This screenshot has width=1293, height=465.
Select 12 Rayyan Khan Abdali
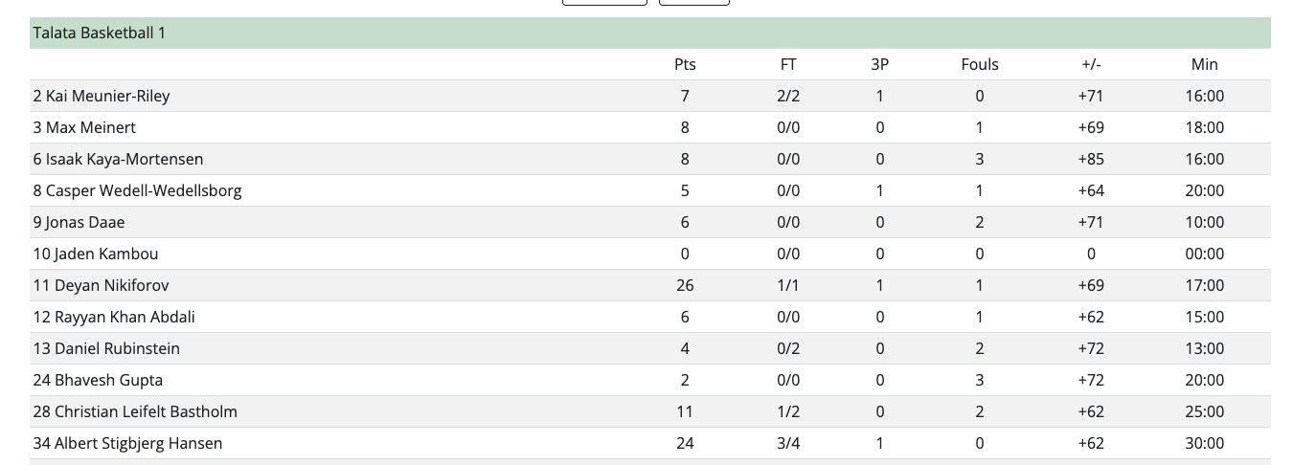pyautogui.click(x=114, y=317)
